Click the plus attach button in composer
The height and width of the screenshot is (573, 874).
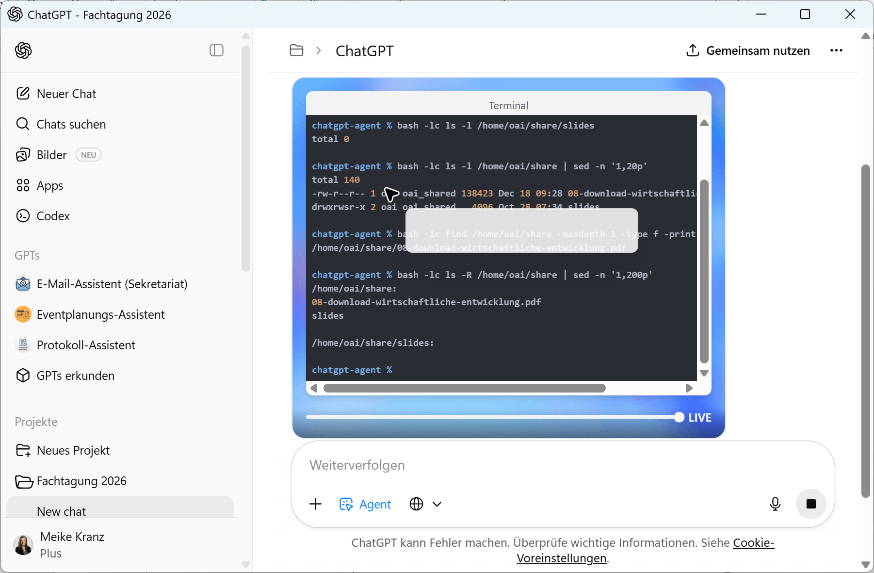(x=315, y=504)
